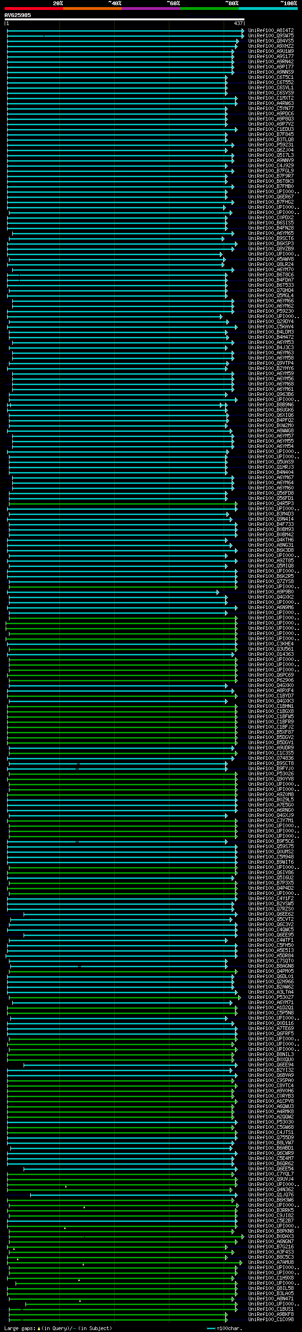Select label UniRef100_A9NNS9
The width and height of the screenshot is (302, 1332).
coord(270,72)
